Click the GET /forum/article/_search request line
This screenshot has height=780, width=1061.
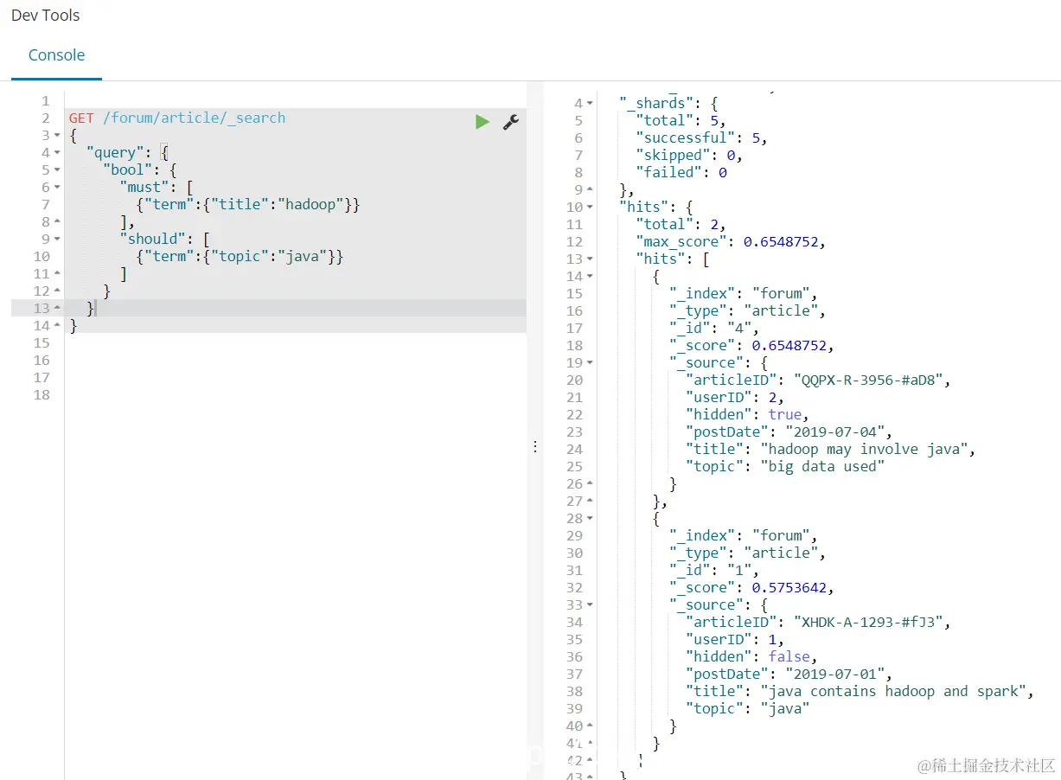point(177,118)
